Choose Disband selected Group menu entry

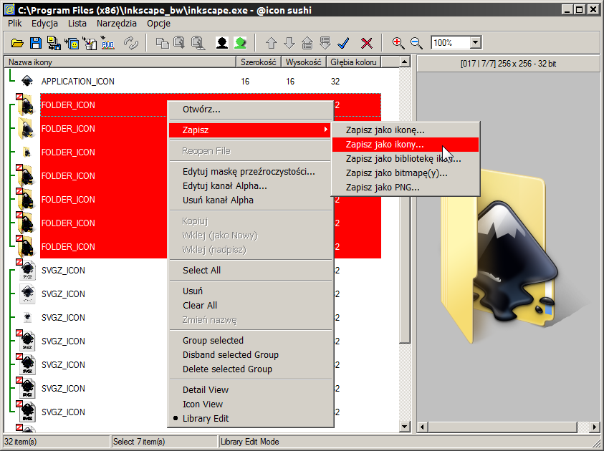click(x=251, y=355)
